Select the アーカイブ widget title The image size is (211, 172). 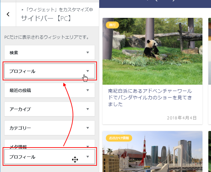(x=20, y=109)
